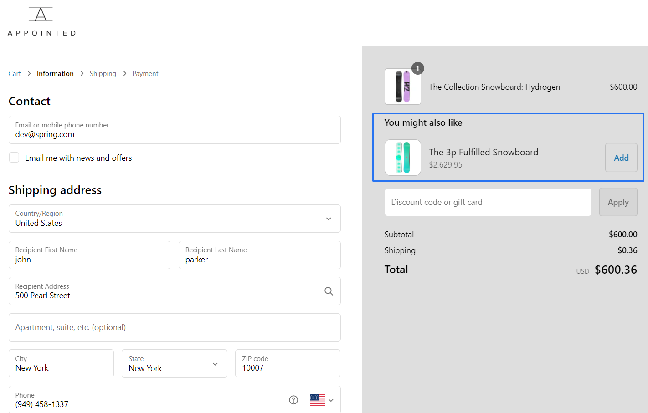
Task: Click the ZIP code field showing 10007
Action: 287,363
